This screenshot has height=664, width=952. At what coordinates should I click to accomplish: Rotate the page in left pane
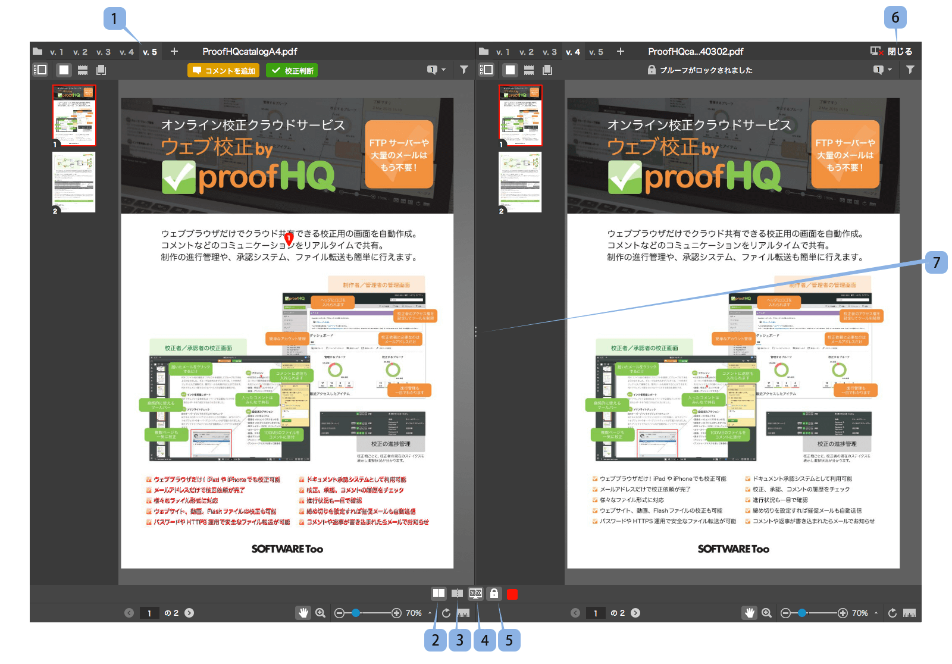click(x=446, y=613)
